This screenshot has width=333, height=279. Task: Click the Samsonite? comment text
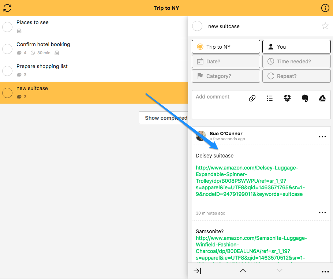pos(209,231)
